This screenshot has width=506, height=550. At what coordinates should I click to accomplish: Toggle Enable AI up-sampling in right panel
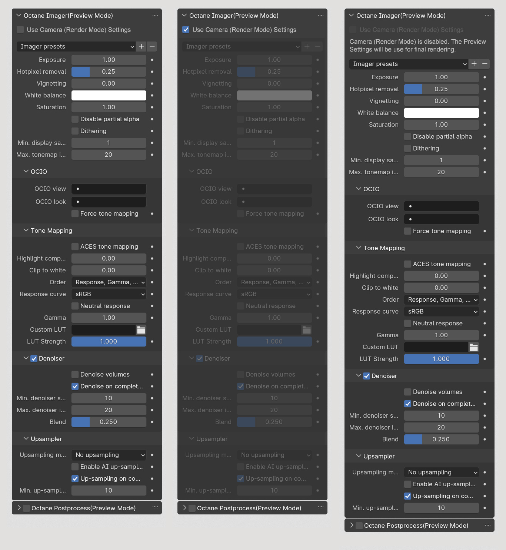coord(408,484)
